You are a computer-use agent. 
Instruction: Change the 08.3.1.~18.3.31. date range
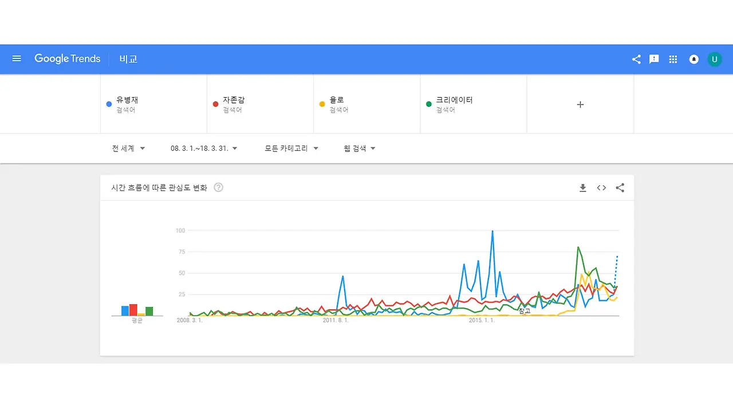[x=201, y=147]
